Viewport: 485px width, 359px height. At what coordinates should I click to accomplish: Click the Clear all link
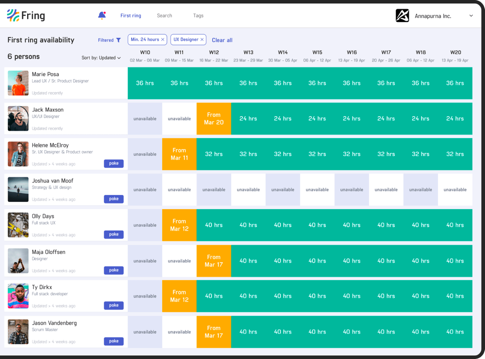[x=222, y=40]
